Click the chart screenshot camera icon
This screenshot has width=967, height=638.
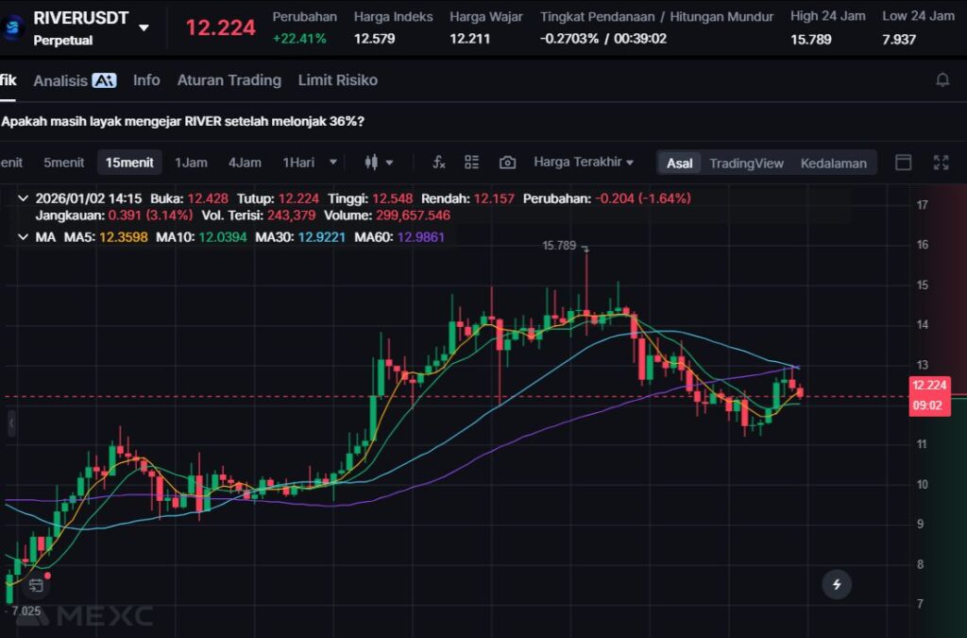[x=507, y=163]
